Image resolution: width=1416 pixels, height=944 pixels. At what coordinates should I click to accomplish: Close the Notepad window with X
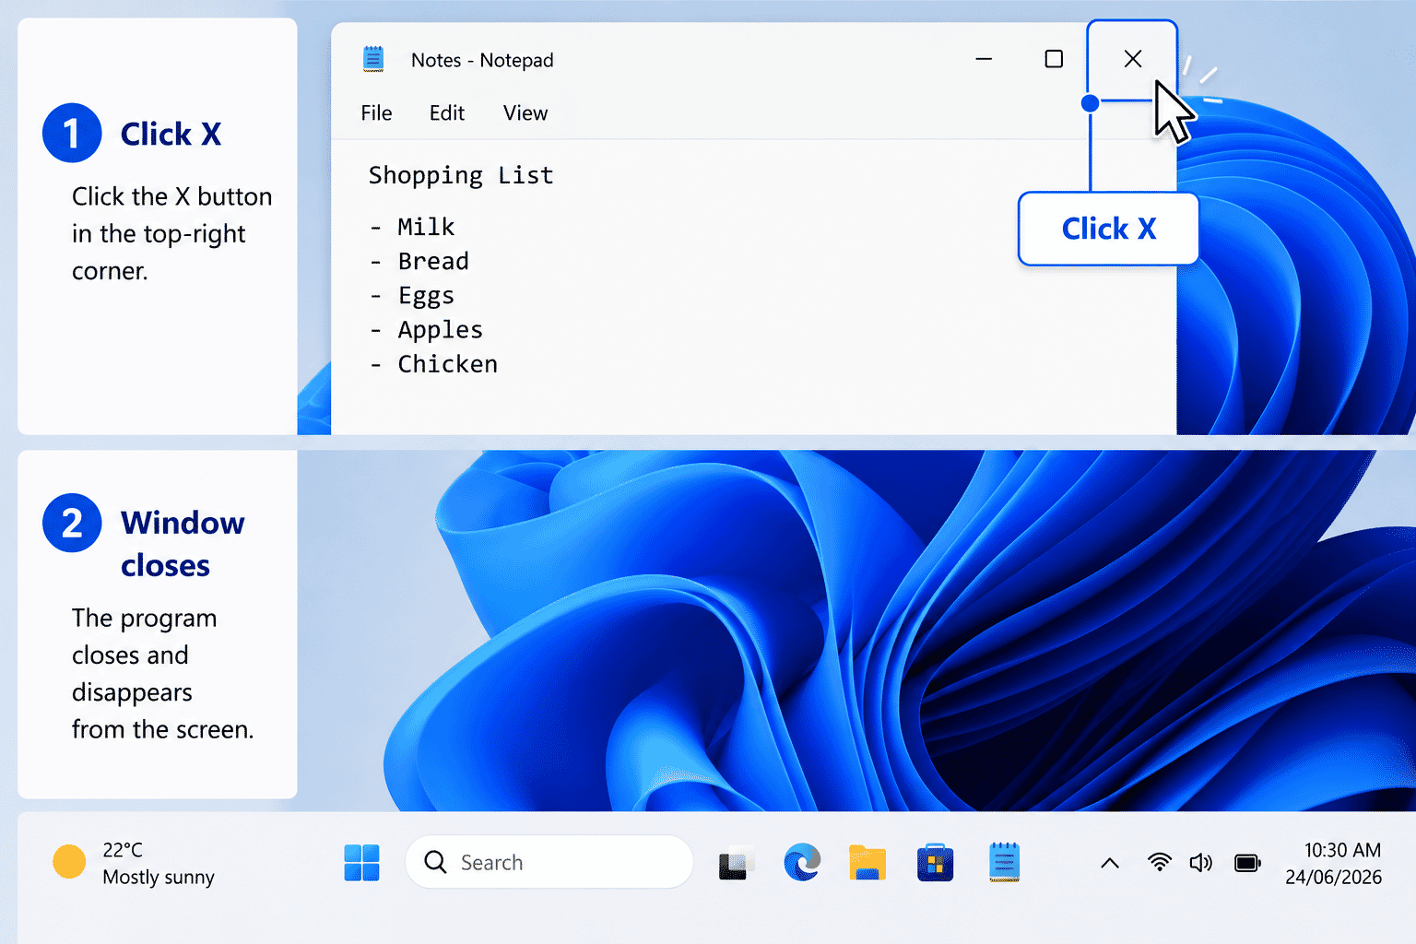click(1133, 59)
